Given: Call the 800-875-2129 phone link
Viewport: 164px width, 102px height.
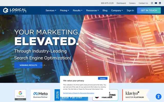Looking at the screenshot, I should (x=107, y=3).
